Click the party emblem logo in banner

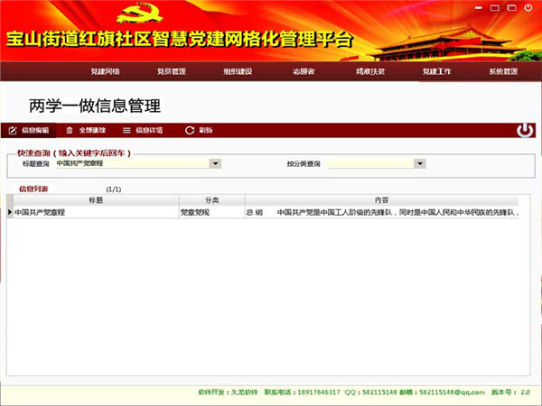[140, 13]
